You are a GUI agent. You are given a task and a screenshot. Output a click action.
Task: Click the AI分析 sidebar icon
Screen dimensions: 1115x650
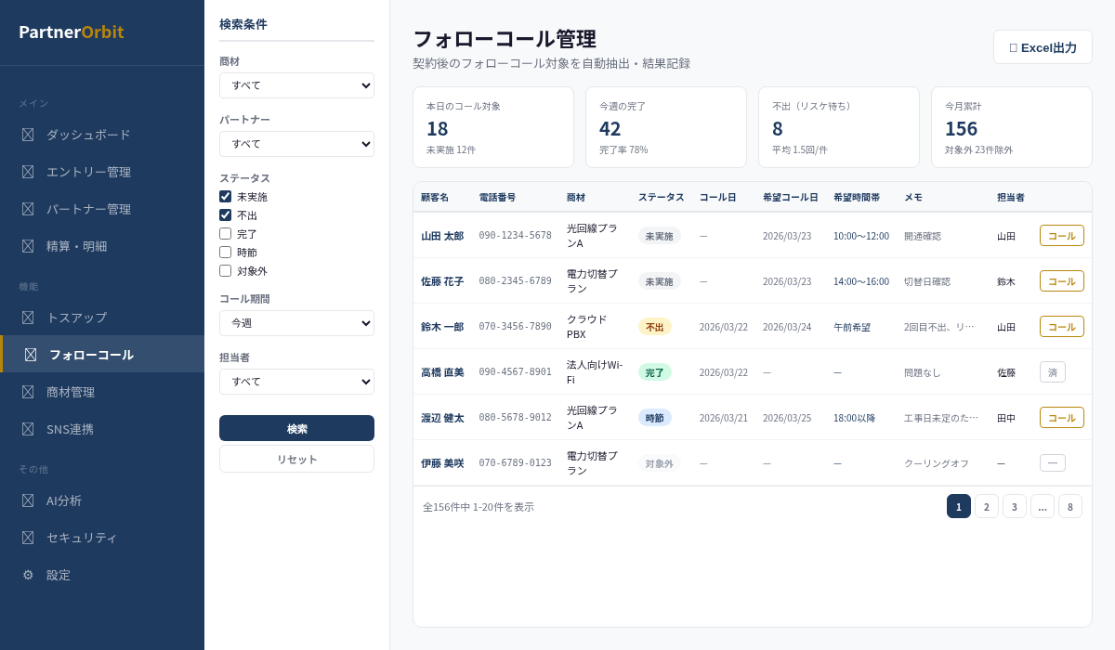pyautogui.click(x=28, y=500)
